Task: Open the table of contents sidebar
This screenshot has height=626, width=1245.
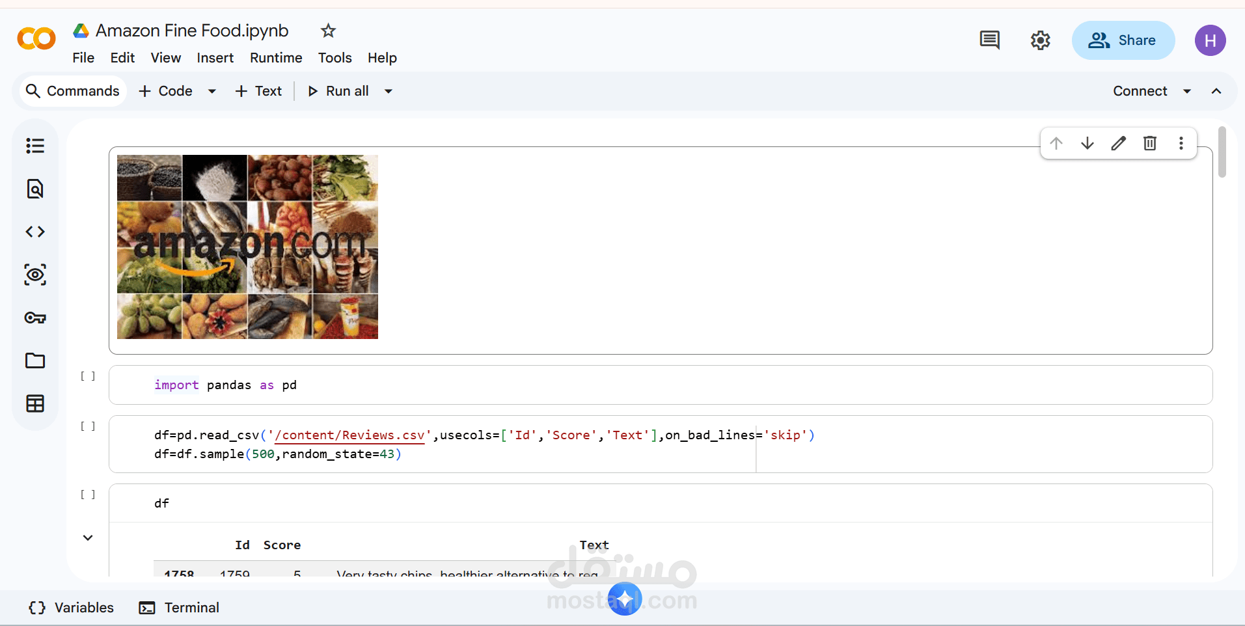Action: 35,146
